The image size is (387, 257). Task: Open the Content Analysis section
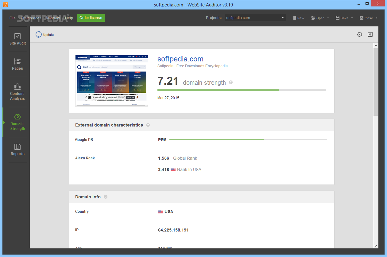(17, 92)
